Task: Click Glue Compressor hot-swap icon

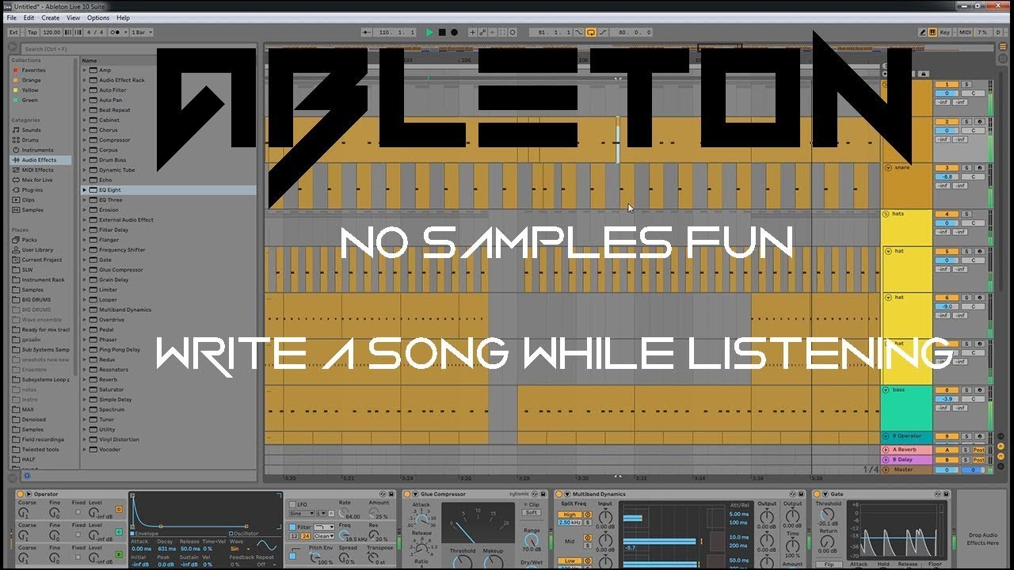Action: [535, 494]
